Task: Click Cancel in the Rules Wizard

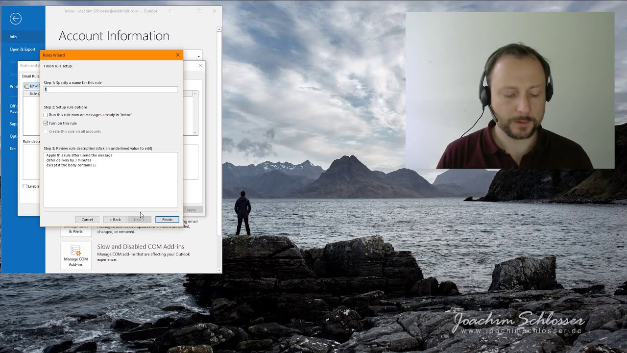Action: click(x=87, y=220)
